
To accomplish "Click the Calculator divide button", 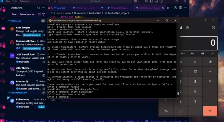I will 210,71.
